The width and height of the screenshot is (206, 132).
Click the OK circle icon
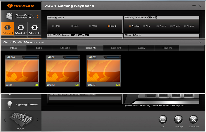point(163,120)
